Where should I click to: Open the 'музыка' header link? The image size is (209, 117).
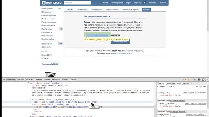point(138,3)
